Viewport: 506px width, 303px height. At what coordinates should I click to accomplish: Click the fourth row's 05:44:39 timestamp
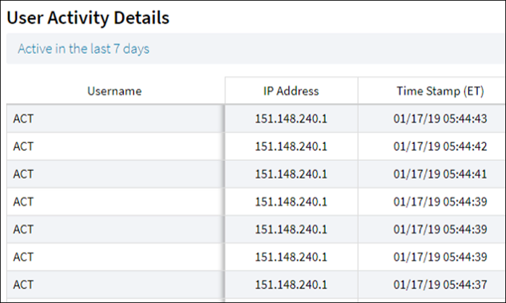point(440,201)
